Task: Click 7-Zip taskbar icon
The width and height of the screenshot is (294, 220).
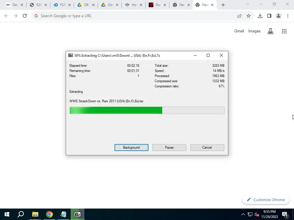Action: point(78,214)
